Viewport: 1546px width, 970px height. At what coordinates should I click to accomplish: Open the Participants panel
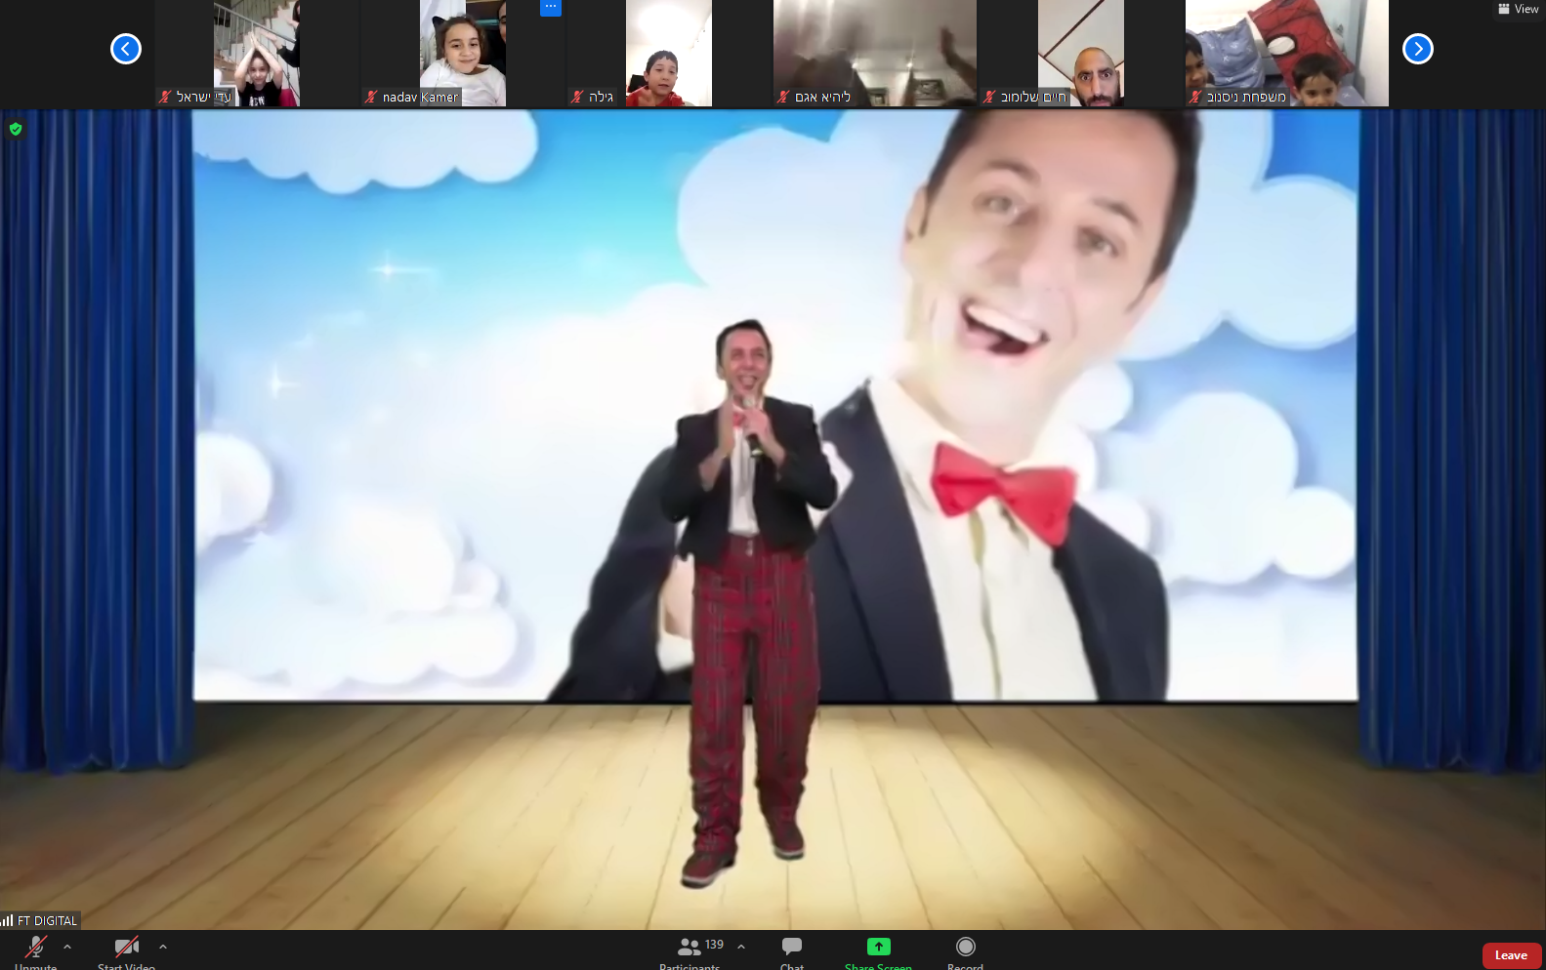click(689, 949)
